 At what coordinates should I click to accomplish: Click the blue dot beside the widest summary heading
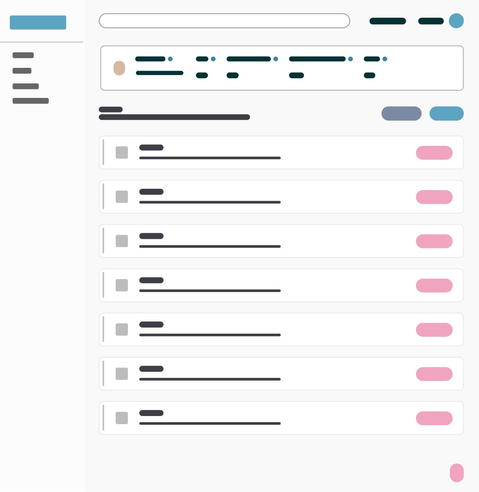click(351, 59)
